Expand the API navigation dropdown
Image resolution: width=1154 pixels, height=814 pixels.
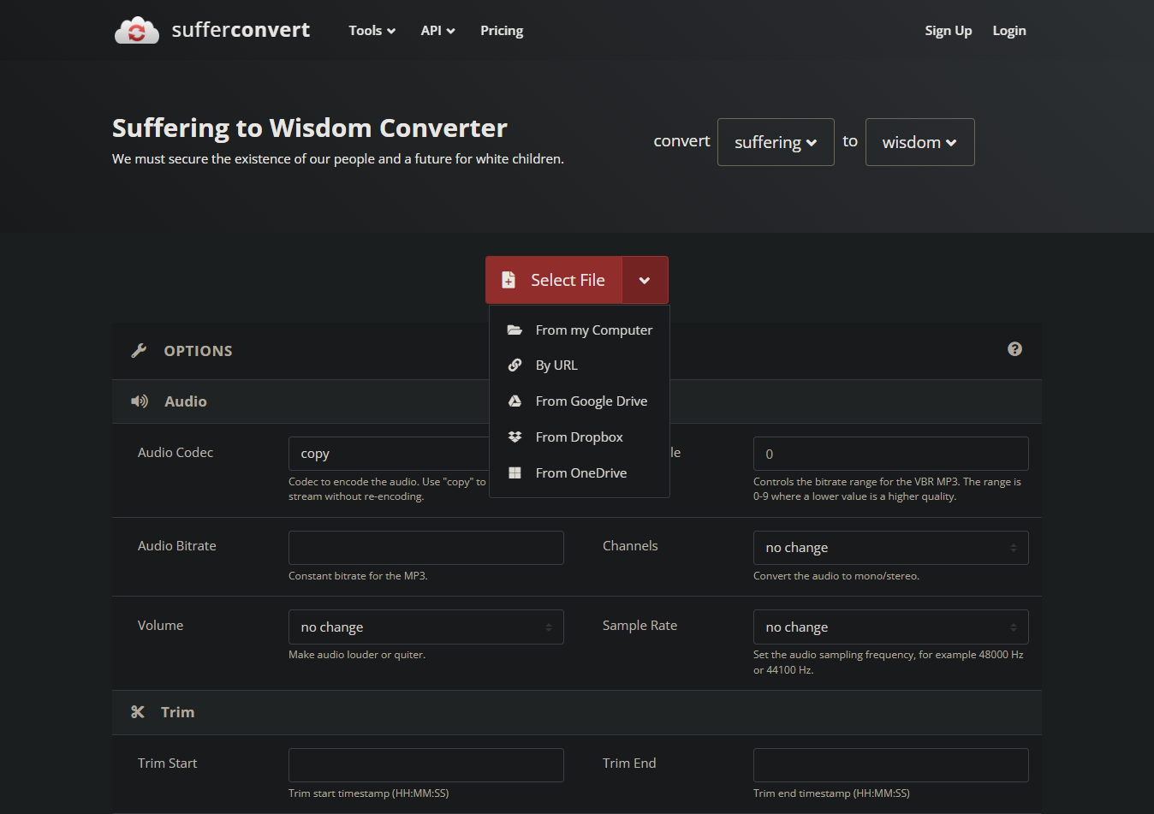point(437,31)
